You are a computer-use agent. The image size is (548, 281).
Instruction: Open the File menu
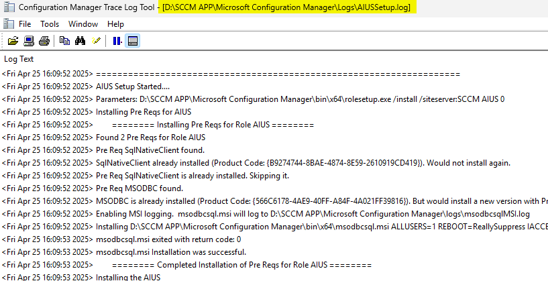25,23
